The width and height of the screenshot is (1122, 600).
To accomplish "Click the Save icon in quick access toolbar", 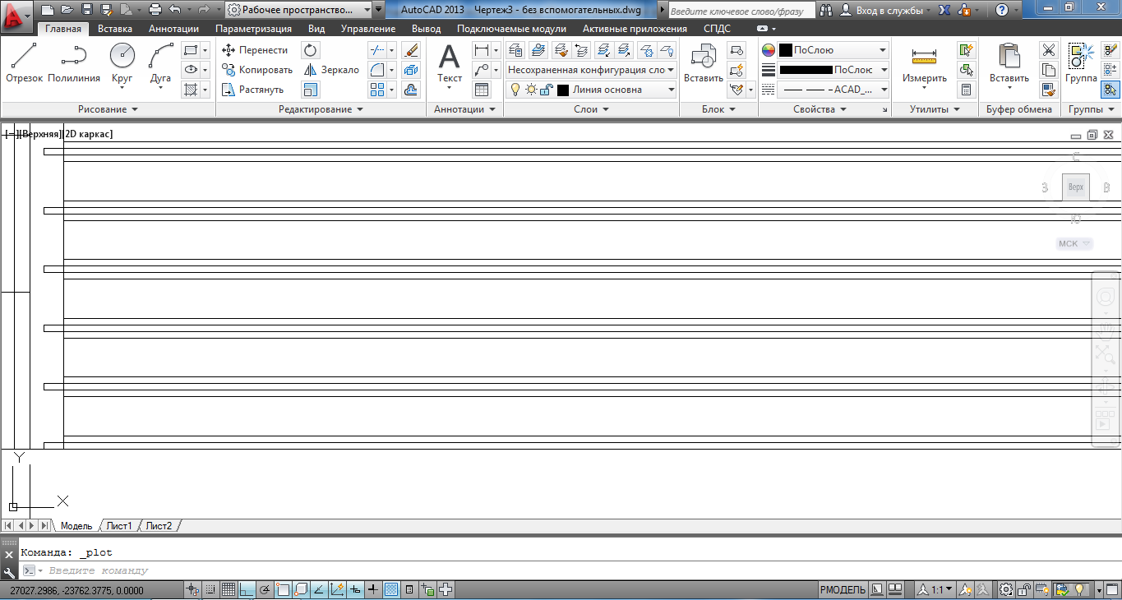I will pyautogui.click(x=87, y=10).
